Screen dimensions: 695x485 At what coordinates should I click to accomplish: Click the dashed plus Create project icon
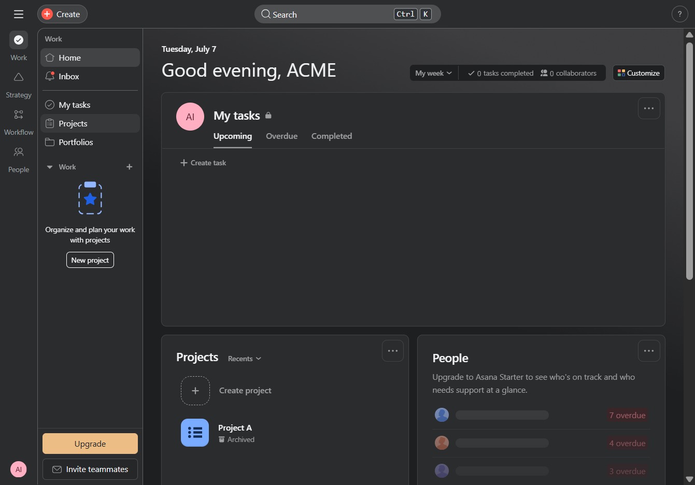195,391
